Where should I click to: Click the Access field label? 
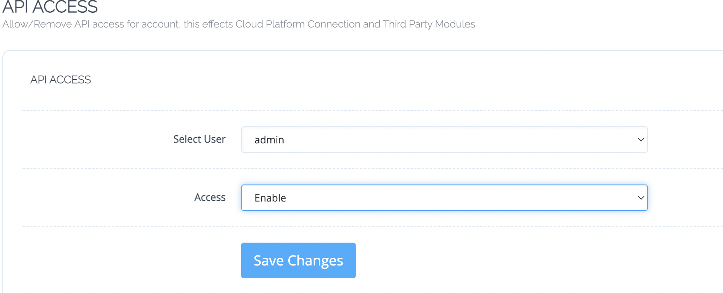click(210, 197)
